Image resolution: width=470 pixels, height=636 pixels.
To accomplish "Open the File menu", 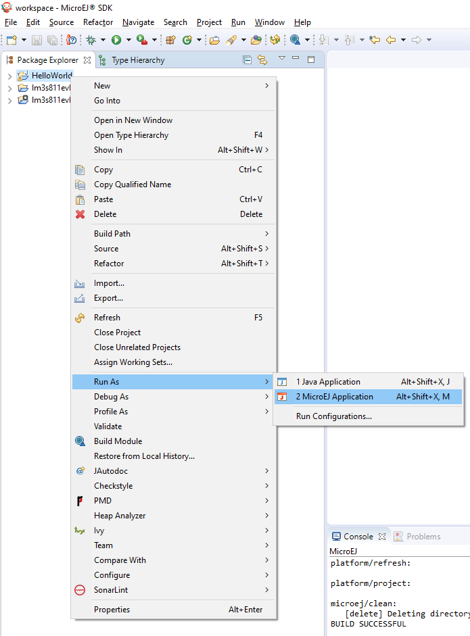I will coord(11,22).
